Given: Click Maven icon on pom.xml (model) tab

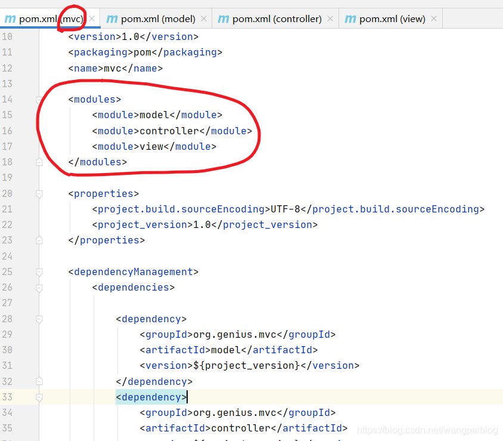Looking at the screenshot, I should point(112,19).
